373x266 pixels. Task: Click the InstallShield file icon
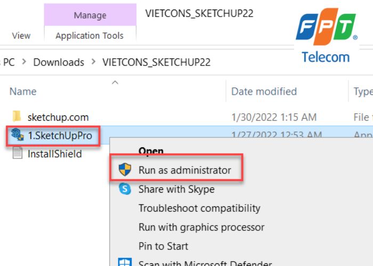click(17, 154)
